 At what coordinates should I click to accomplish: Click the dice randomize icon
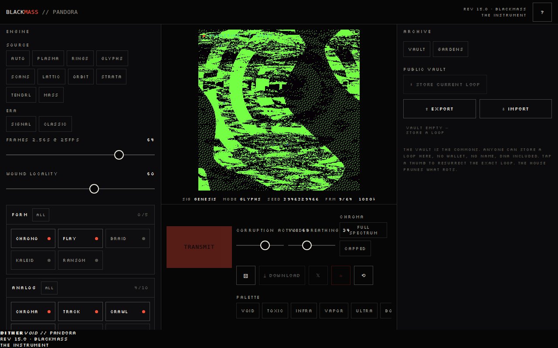click(246, 275)
